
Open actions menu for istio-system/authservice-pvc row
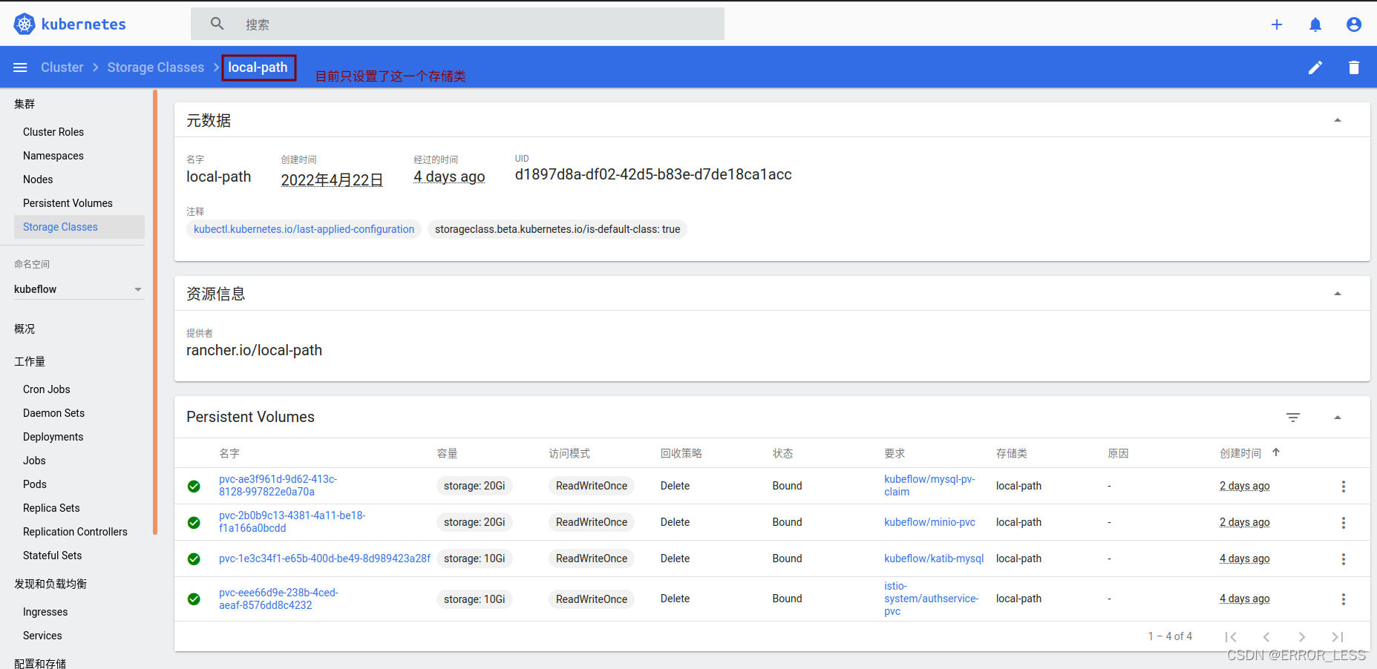click(x=1344, y=599)
